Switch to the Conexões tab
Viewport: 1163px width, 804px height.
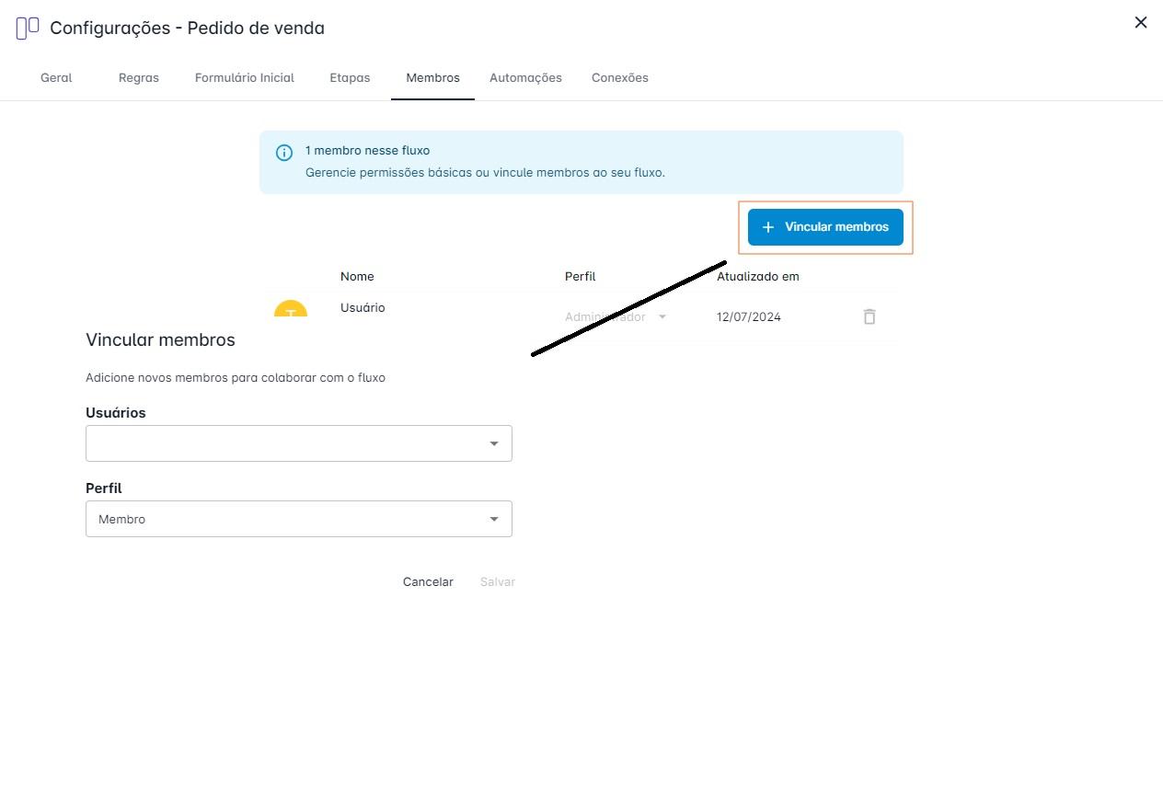620,77
